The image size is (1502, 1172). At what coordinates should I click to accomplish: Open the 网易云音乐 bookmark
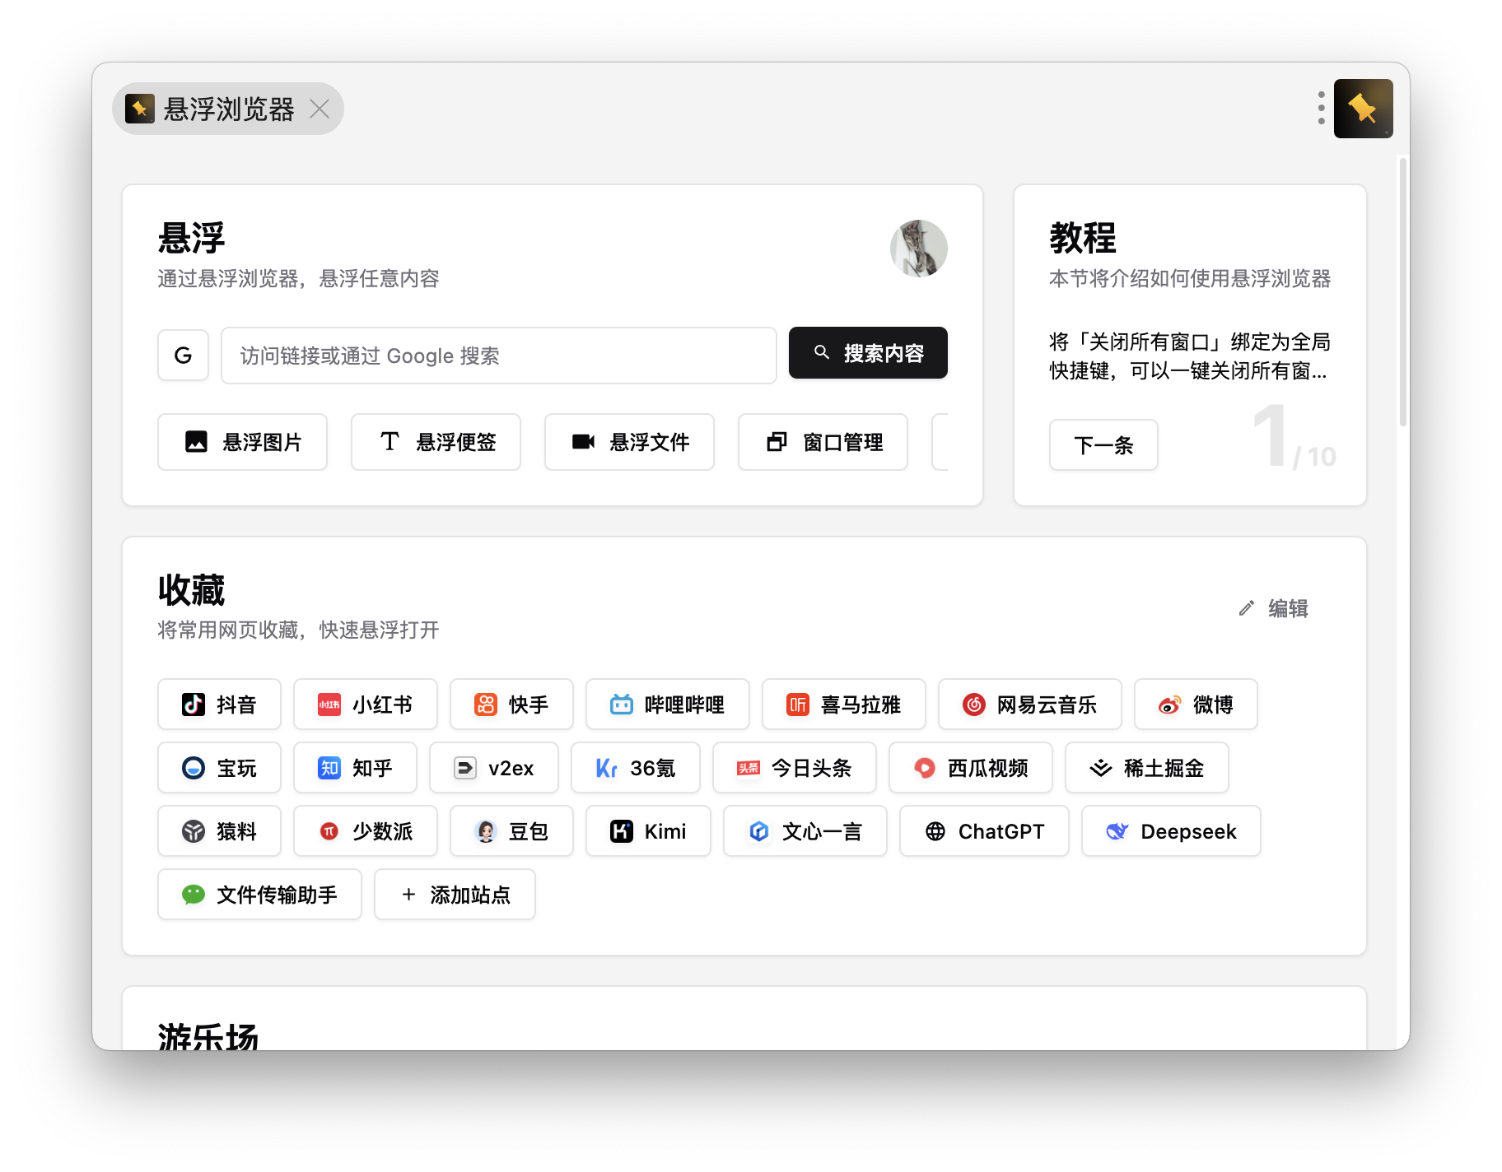(1030, 705)
